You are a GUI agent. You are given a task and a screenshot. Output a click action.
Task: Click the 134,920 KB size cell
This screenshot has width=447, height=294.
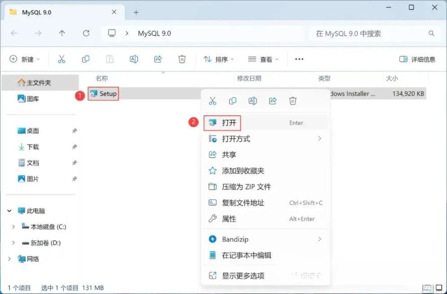(408, 94)
